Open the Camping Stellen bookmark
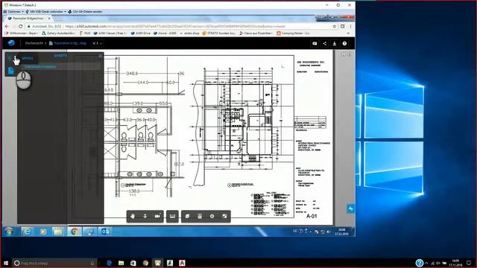Screen dimensions: 477x268 (x=293, y=33)
